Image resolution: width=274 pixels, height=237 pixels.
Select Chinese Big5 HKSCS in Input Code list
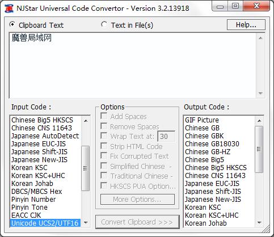[x=46, y=120]
